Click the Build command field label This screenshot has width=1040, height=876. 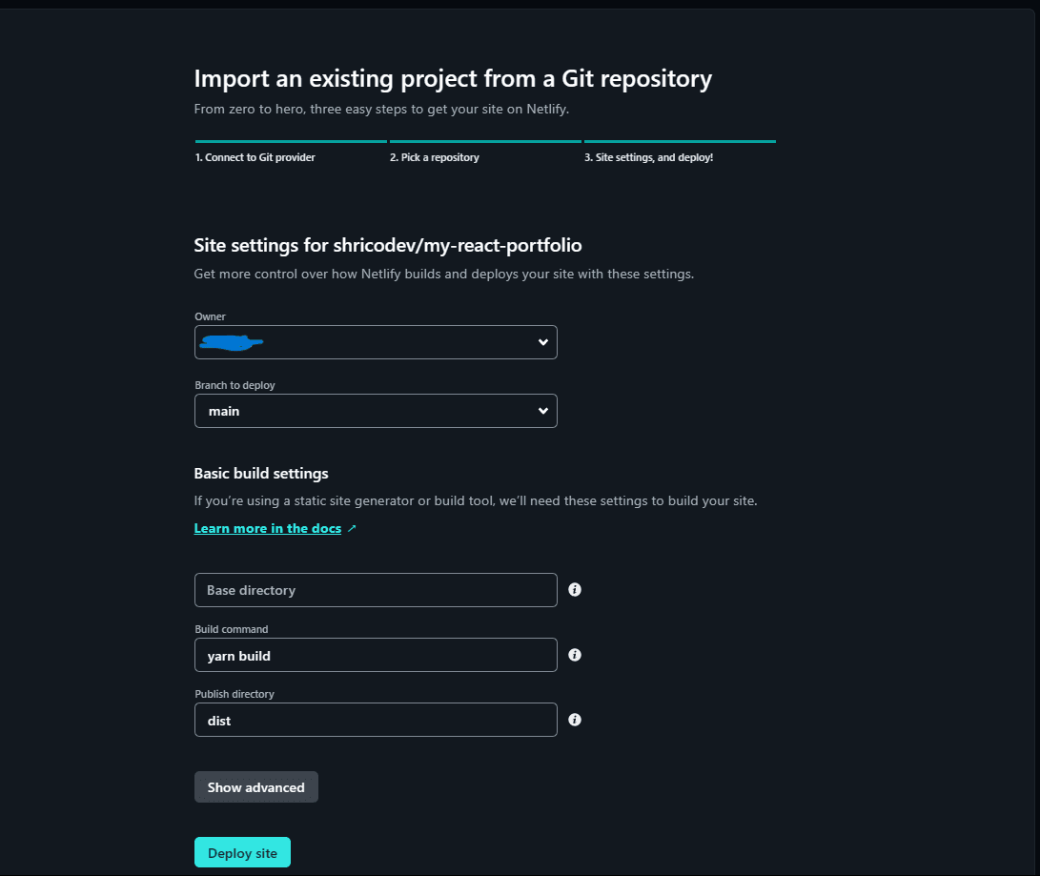pyautogui.click(x=232, y=629)
